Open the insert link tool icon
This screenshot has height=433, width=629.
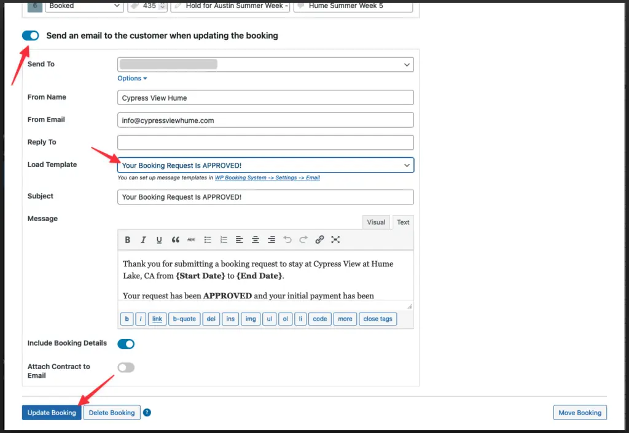(x=319, y=240)
